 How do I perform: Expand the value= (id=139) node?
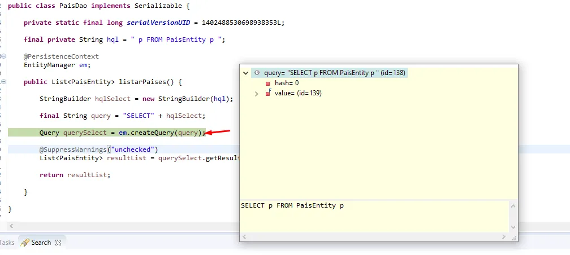(257, 94)
